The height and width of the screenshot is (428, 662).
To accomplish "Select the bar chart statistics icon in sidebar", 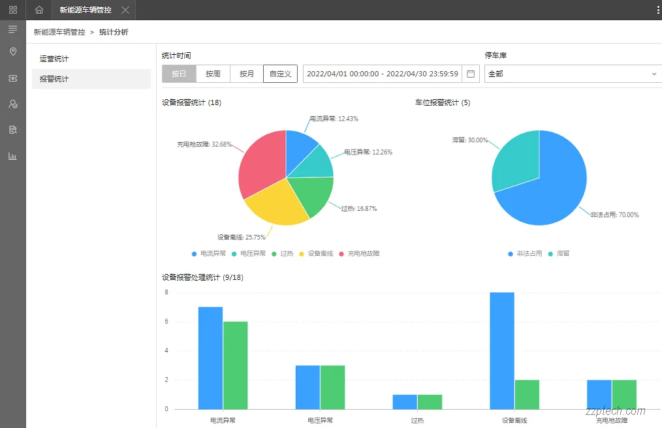I will pos(12,156).
